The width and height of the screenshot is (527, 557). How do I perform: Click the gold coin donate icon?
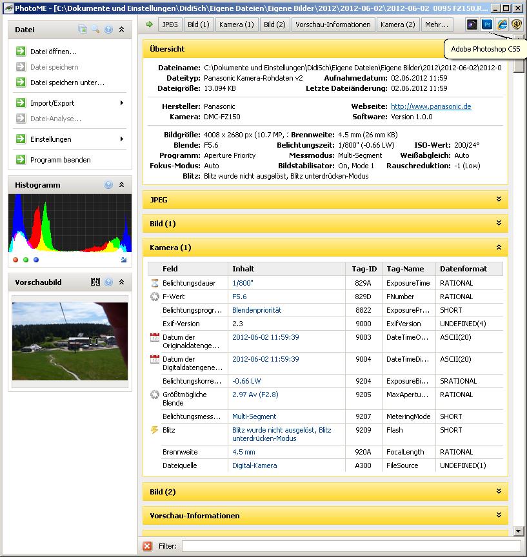point(516,24)
